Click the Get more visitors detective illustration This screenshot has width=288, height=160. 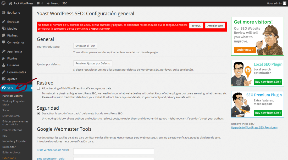[x=270, y=40]
